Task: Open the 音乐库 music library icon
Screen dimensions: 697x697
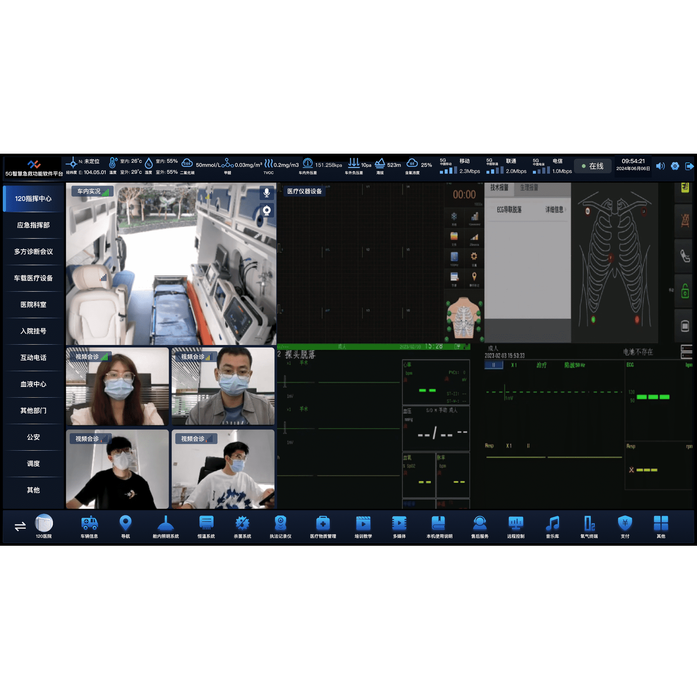Action: tap(552, 523)
